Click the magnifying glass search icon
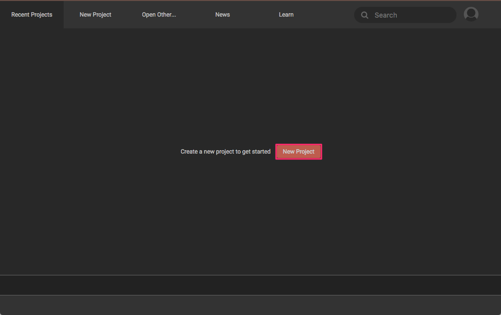This screenshot has height=315, width=501. pos(364,15)
